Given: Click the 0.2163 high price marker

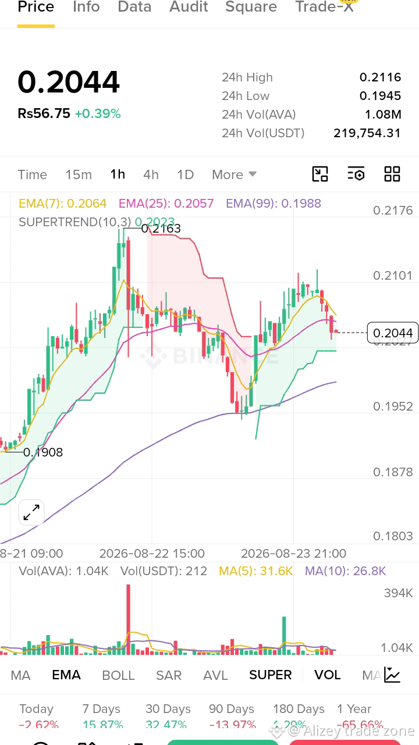Looking at the screenshot, I should click(x=161, y=229).
